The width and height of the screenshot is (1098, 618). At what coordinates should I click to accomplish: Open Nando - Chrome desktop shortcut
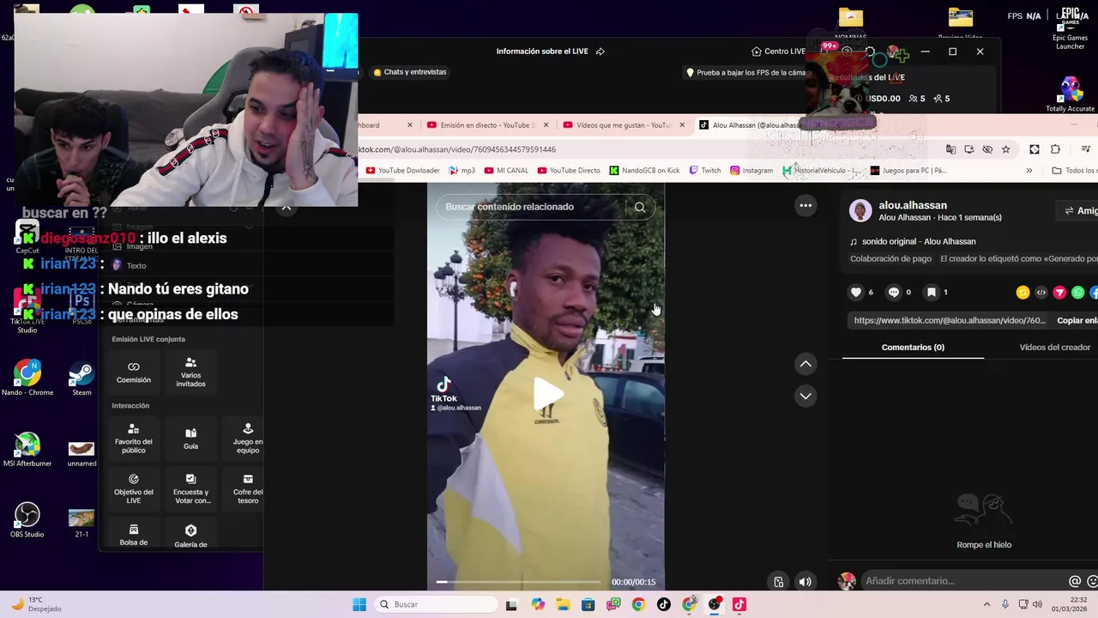pos(27,379)
